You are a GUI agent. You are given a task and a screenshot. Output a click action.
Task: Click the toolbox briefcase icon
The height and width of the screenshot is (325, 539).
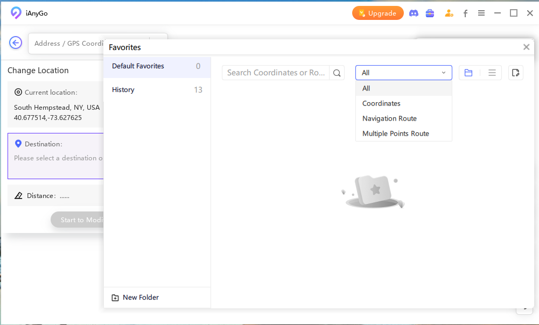[x=430, y=13]
